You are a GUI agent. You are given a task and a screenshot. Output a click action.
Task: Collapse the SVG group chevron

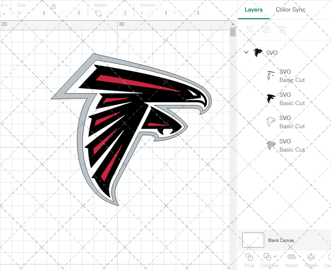(x=246, y=52)
